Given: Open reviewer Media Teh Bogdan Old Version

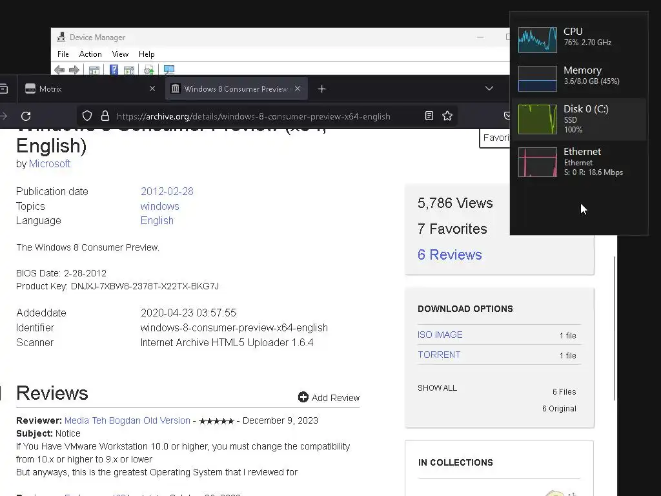Looking at the screenshot, I should [127, 420].
